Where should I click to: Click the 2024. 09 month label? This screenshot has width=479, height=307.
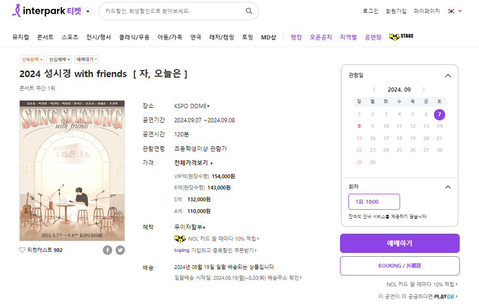click(399, 90)
